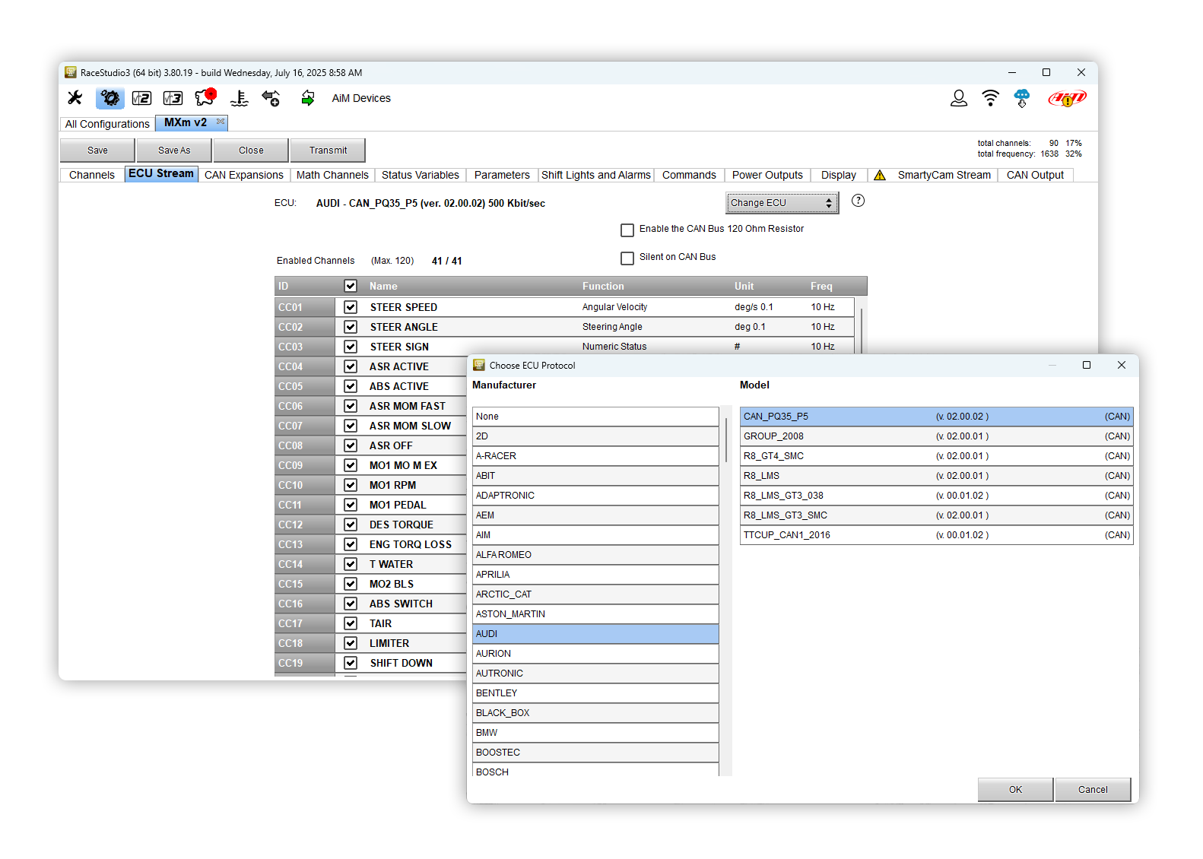Viewport: 1203px width, 859px height.
Task: Click the Transmit button
Action: tap(328, 151)
